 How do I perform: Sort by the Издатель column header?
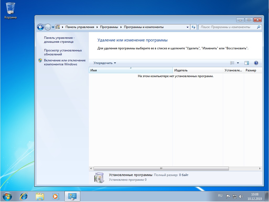(197, 70)
